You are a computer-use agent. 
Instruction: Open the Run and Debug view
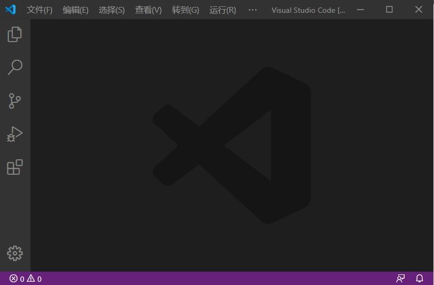(x=15, y=134)
